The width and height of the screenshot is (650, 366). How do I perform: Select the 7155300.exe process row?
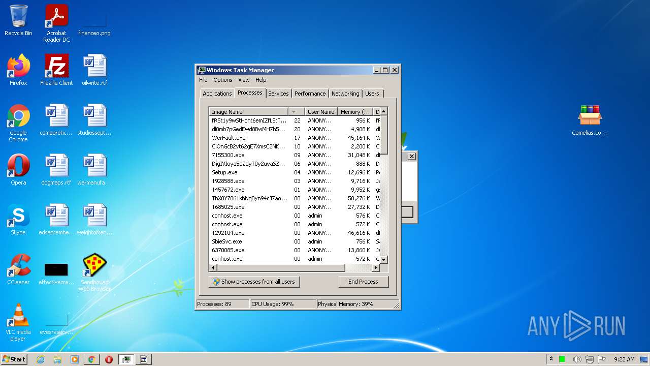tap(295, 155)
